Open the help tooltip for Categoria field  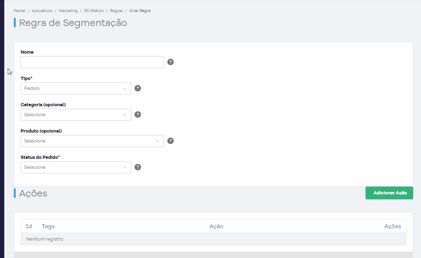click(138, 115)
